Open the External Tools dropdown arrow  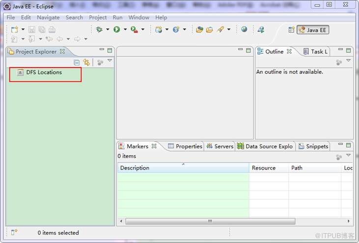click(x=143, y=29)
